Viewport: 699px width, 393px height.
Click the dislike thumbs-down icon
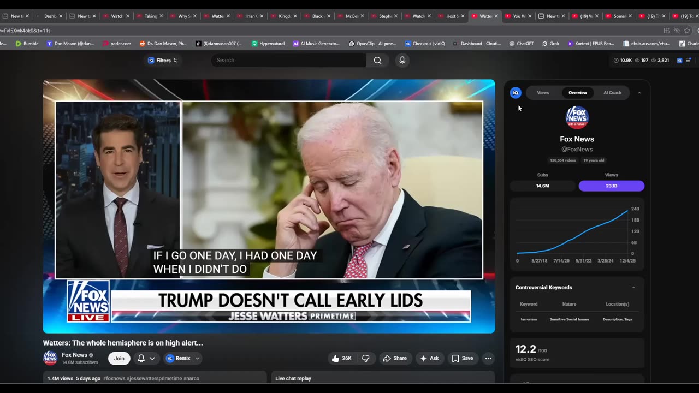(x=366, y=358)
